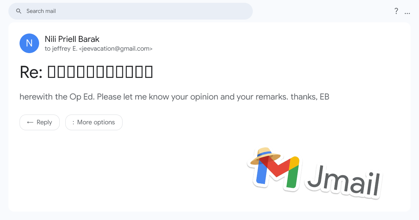
Task: Click the jeevacation@gmail.com email address
Action: [116, 49]
